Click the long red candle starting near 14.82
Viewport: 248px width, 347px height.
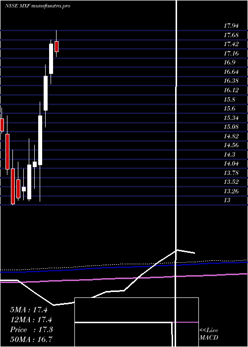click(x=7, y=152)
